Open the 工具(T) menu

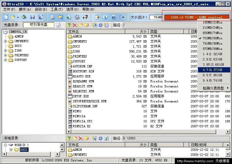coord(57,9)
